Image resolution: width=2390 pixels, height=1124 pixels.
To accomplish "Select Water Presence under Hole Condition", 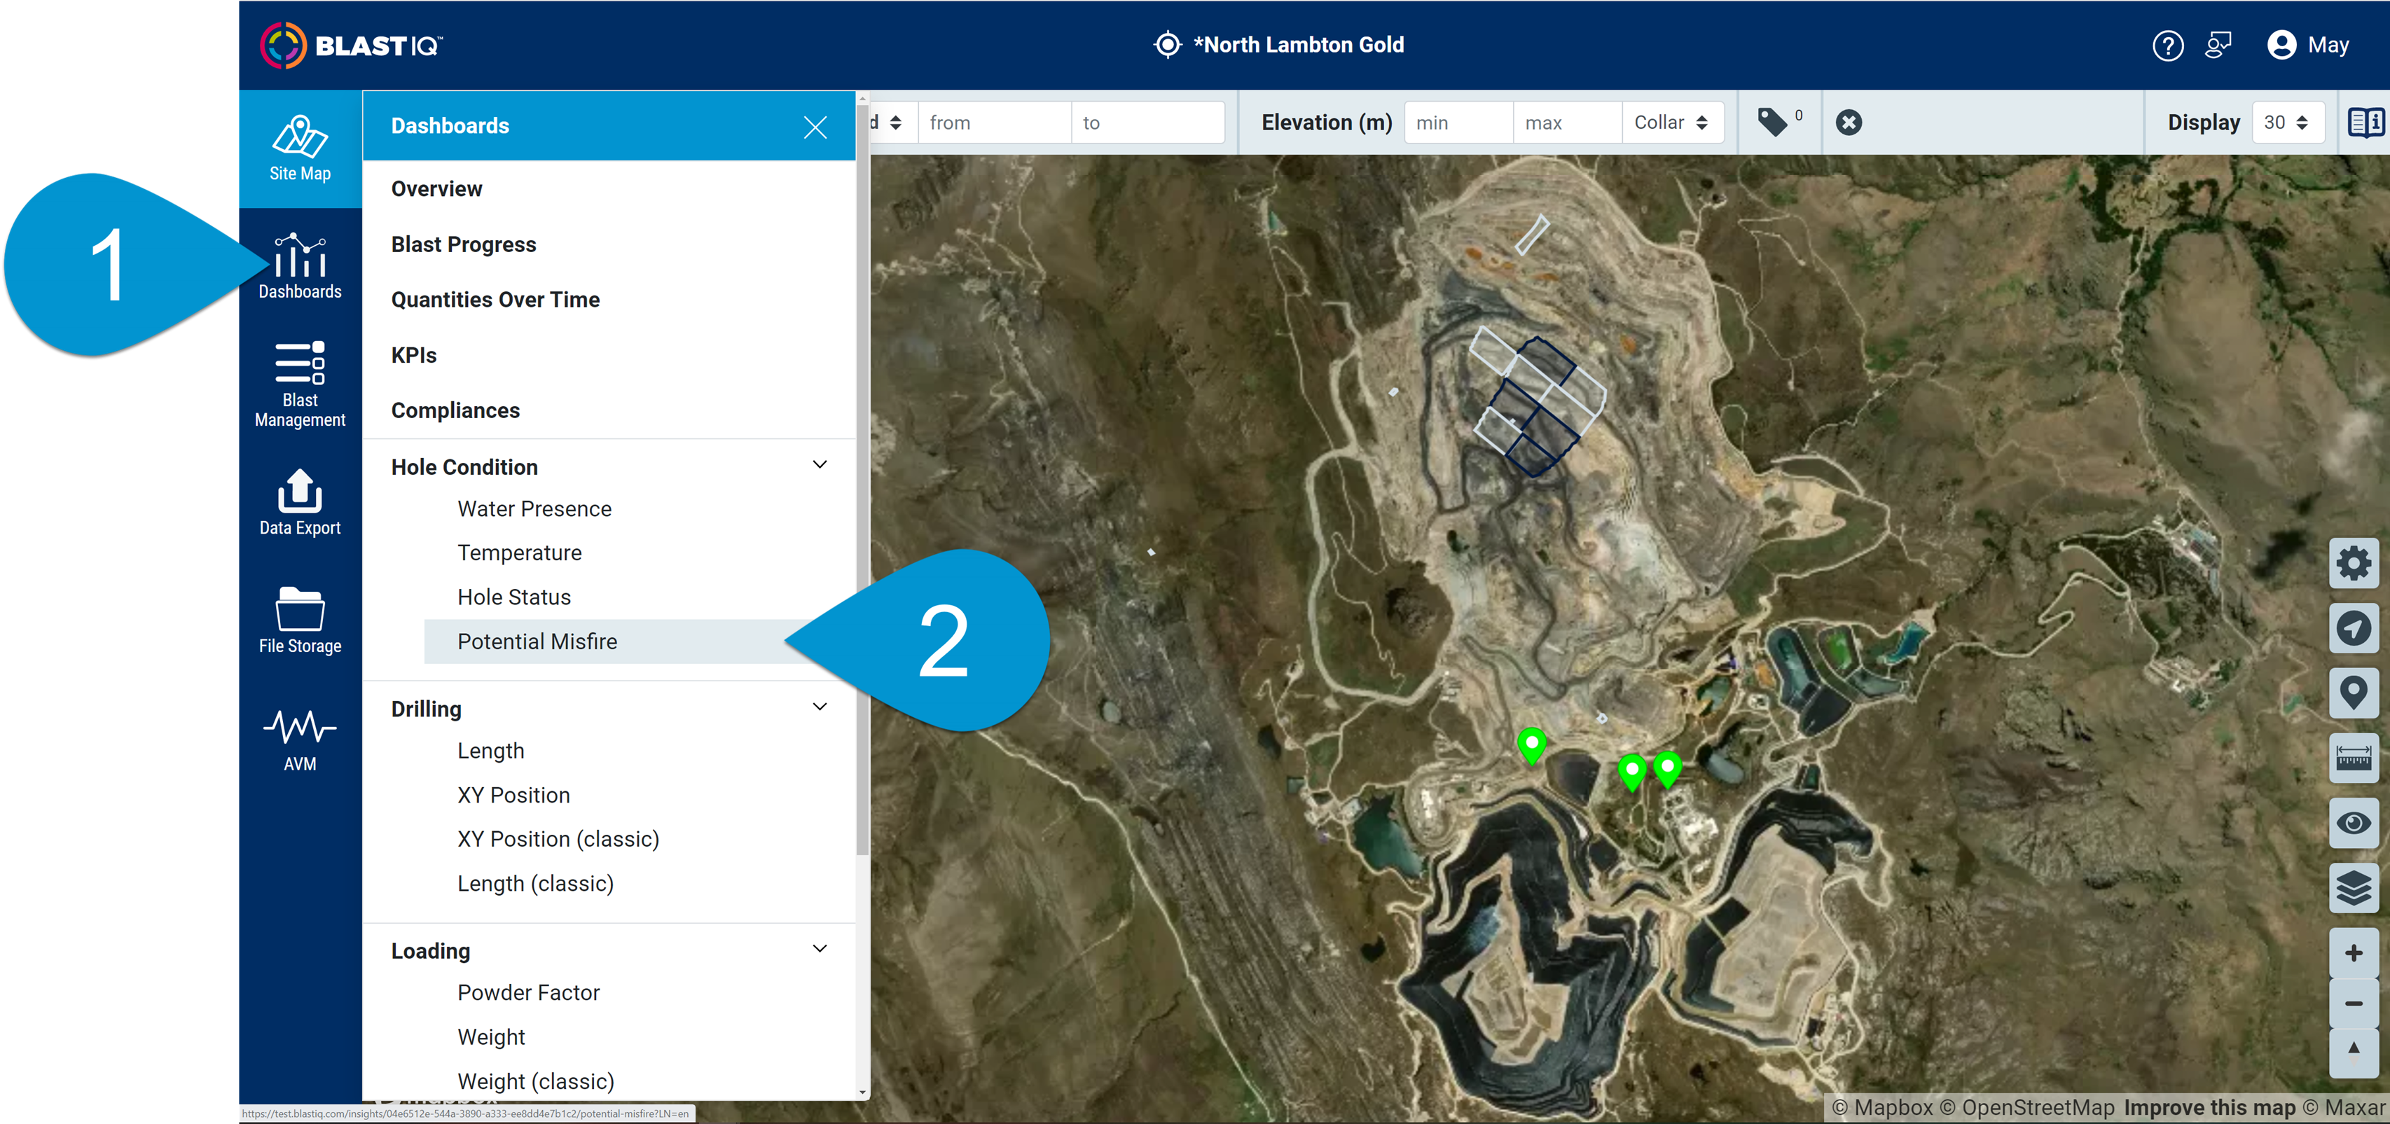I will (x=534, y=509).
